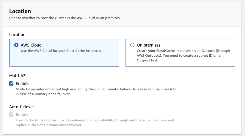Click the "AWS Cloud" option title text
245x136 pixels.
[31, 45]
